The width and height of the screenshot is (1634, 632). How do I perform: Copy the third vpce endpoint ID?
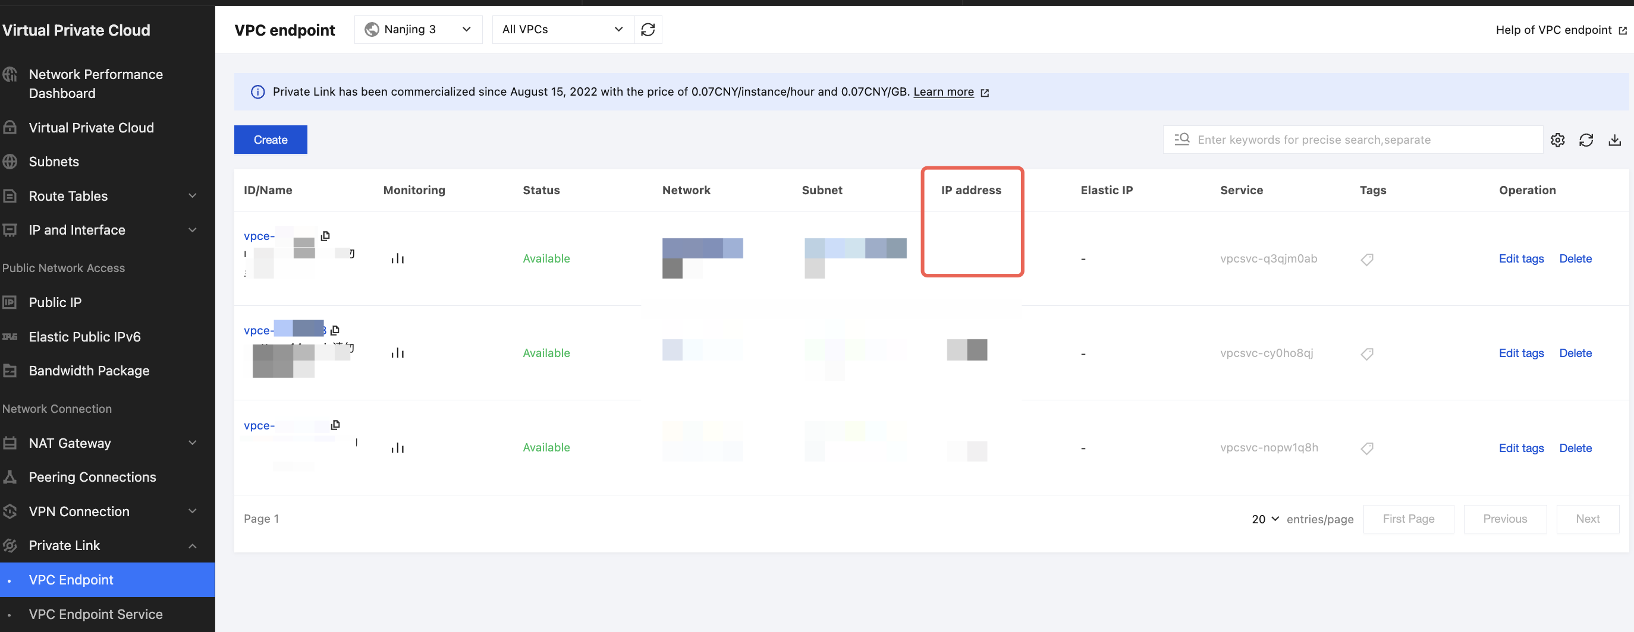335,425
